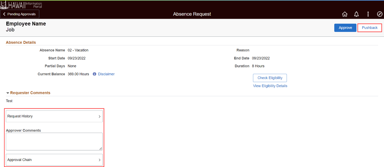Expand Approval Chain using its chevron
Image resolution: width=384 pixels, height=167 pixels.
(99, 160)
